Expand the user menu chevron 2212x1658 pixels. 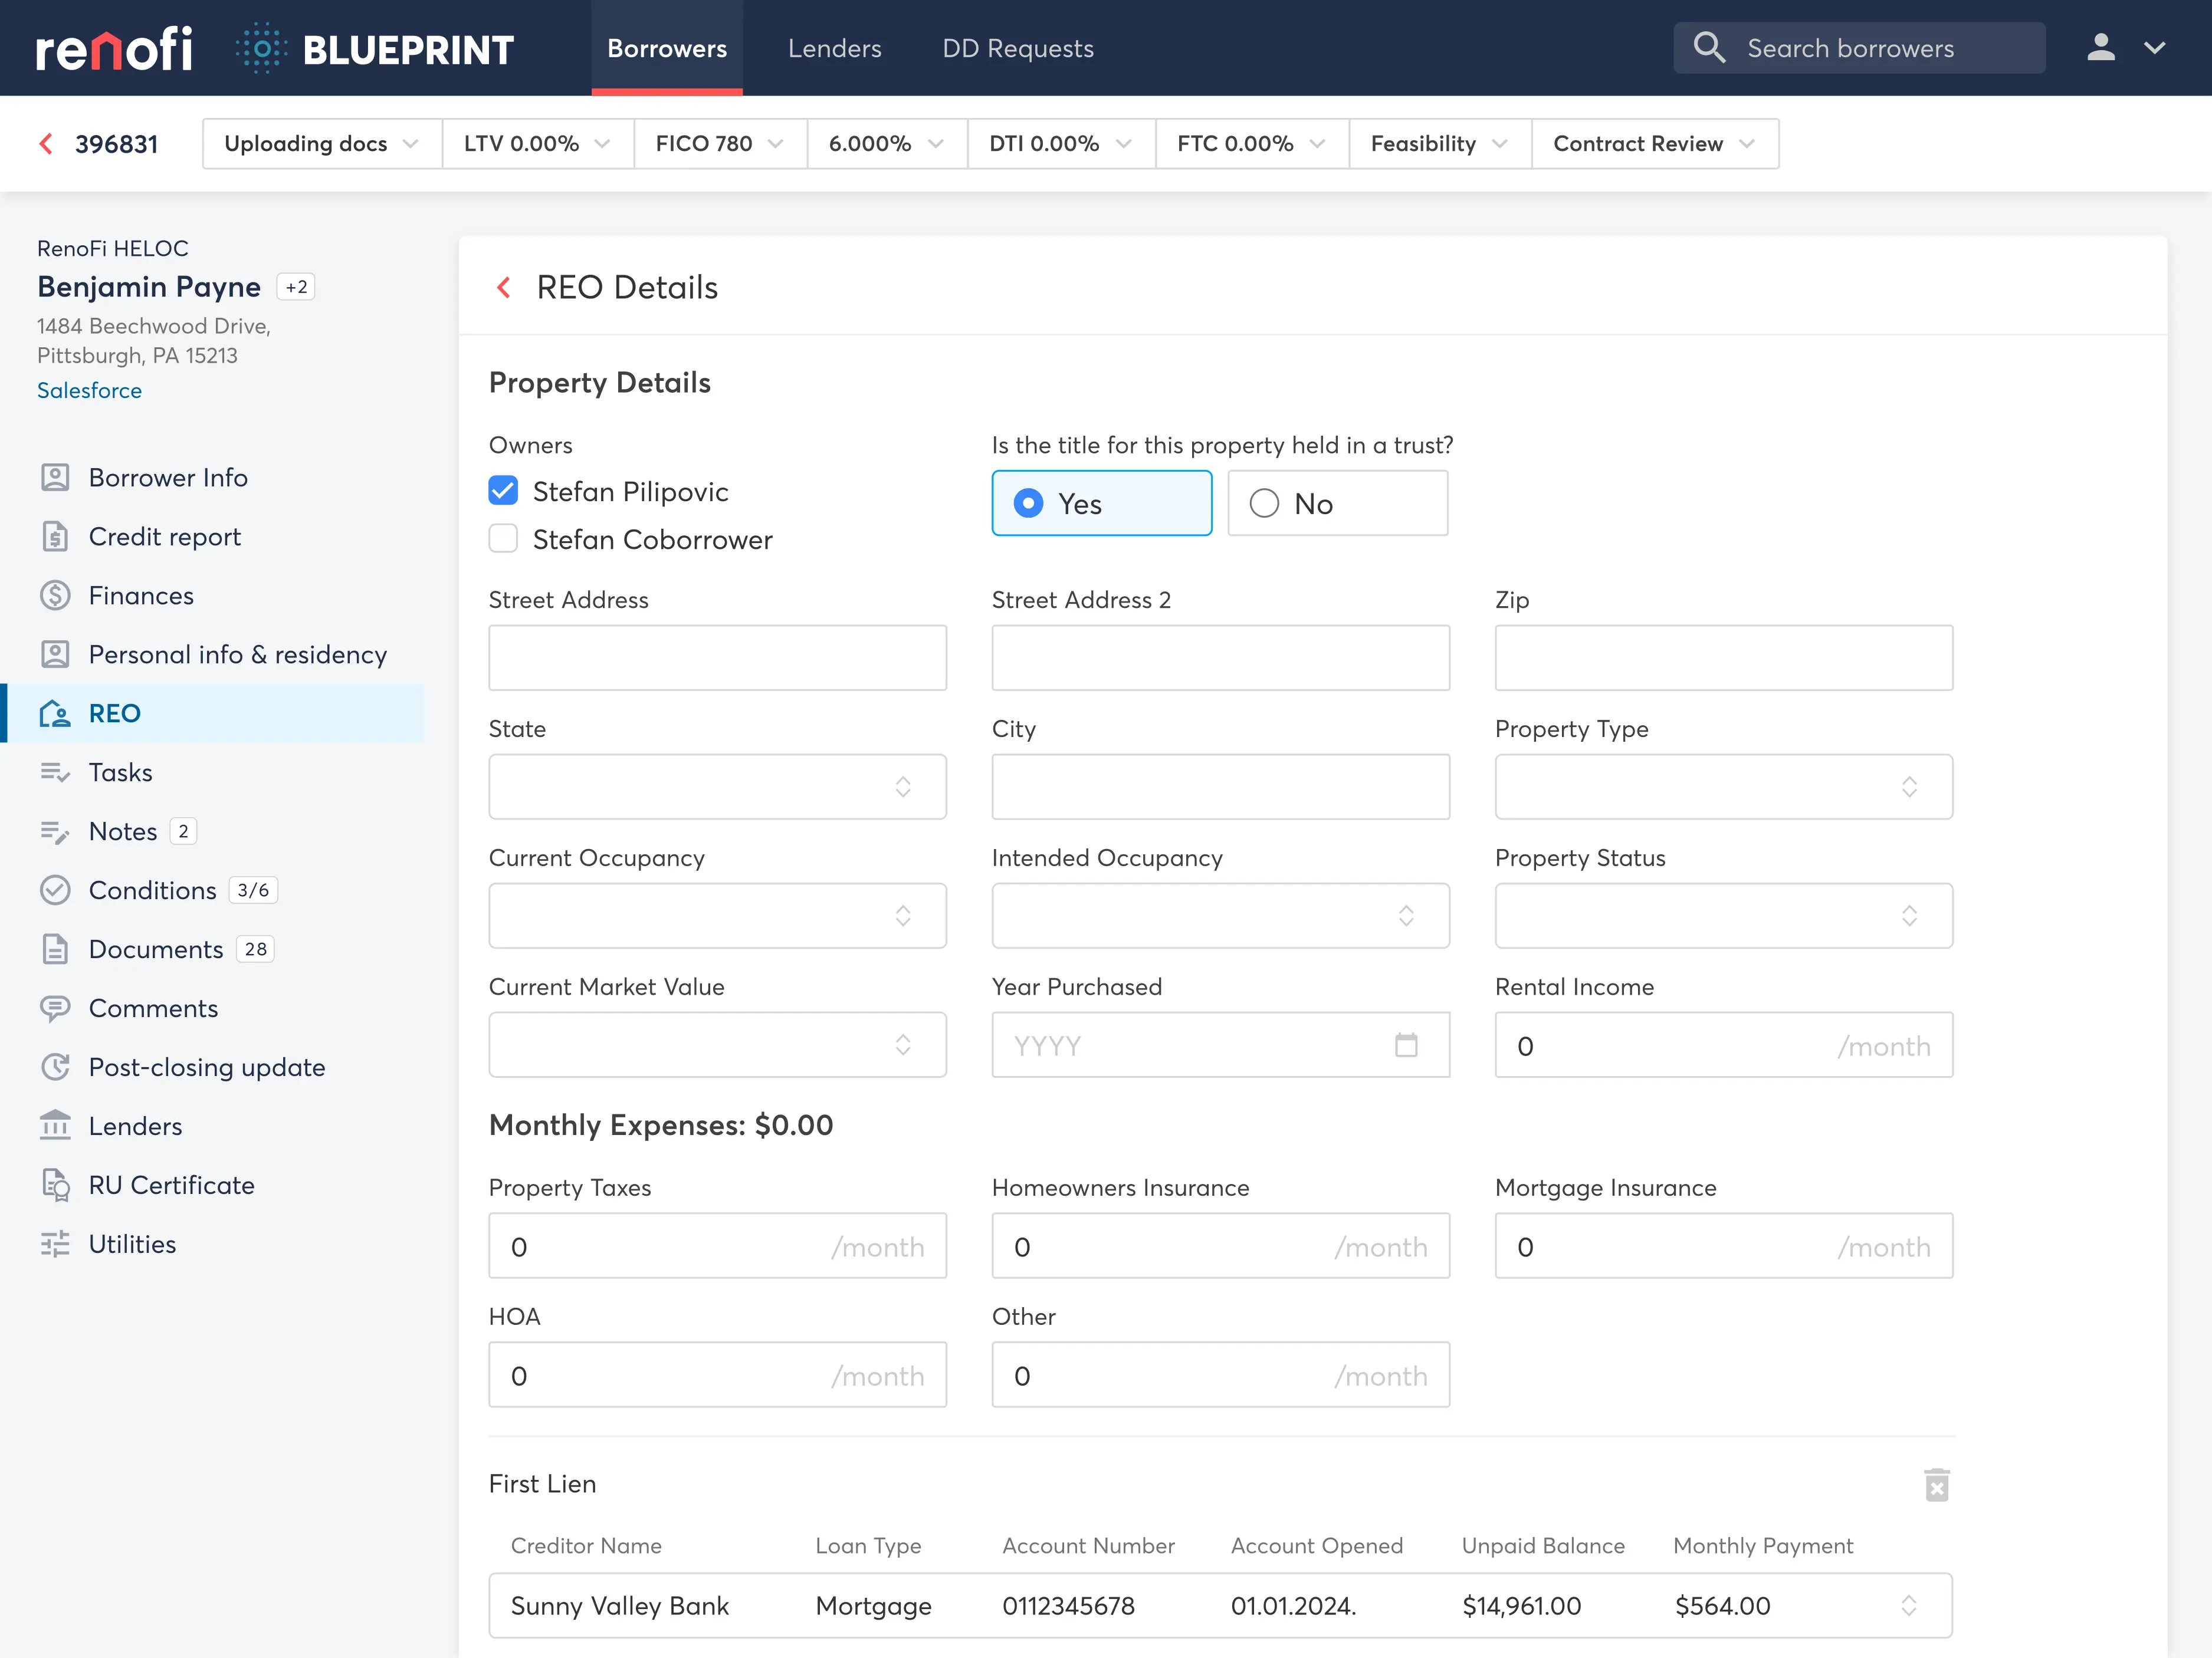(2155, 47)
